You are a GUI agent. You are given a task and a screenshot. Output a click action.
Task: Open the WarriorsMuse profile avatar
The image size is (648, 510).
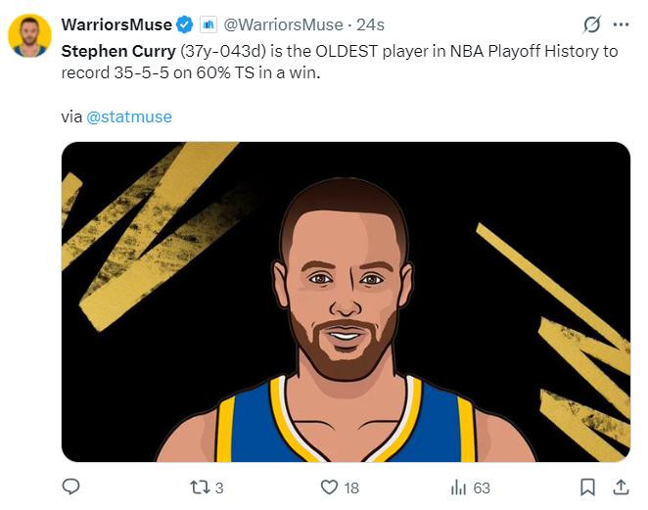(x=29, y=35)
